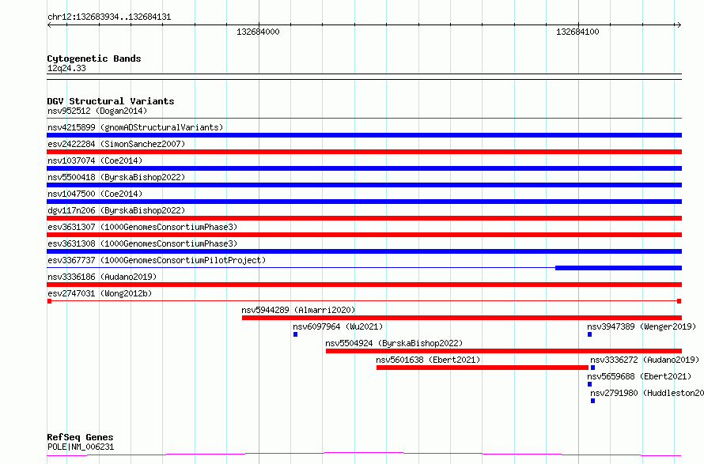Click esv2747031 left red end marker
Screen dimensions: 704x464
click(x=49, y=301)
